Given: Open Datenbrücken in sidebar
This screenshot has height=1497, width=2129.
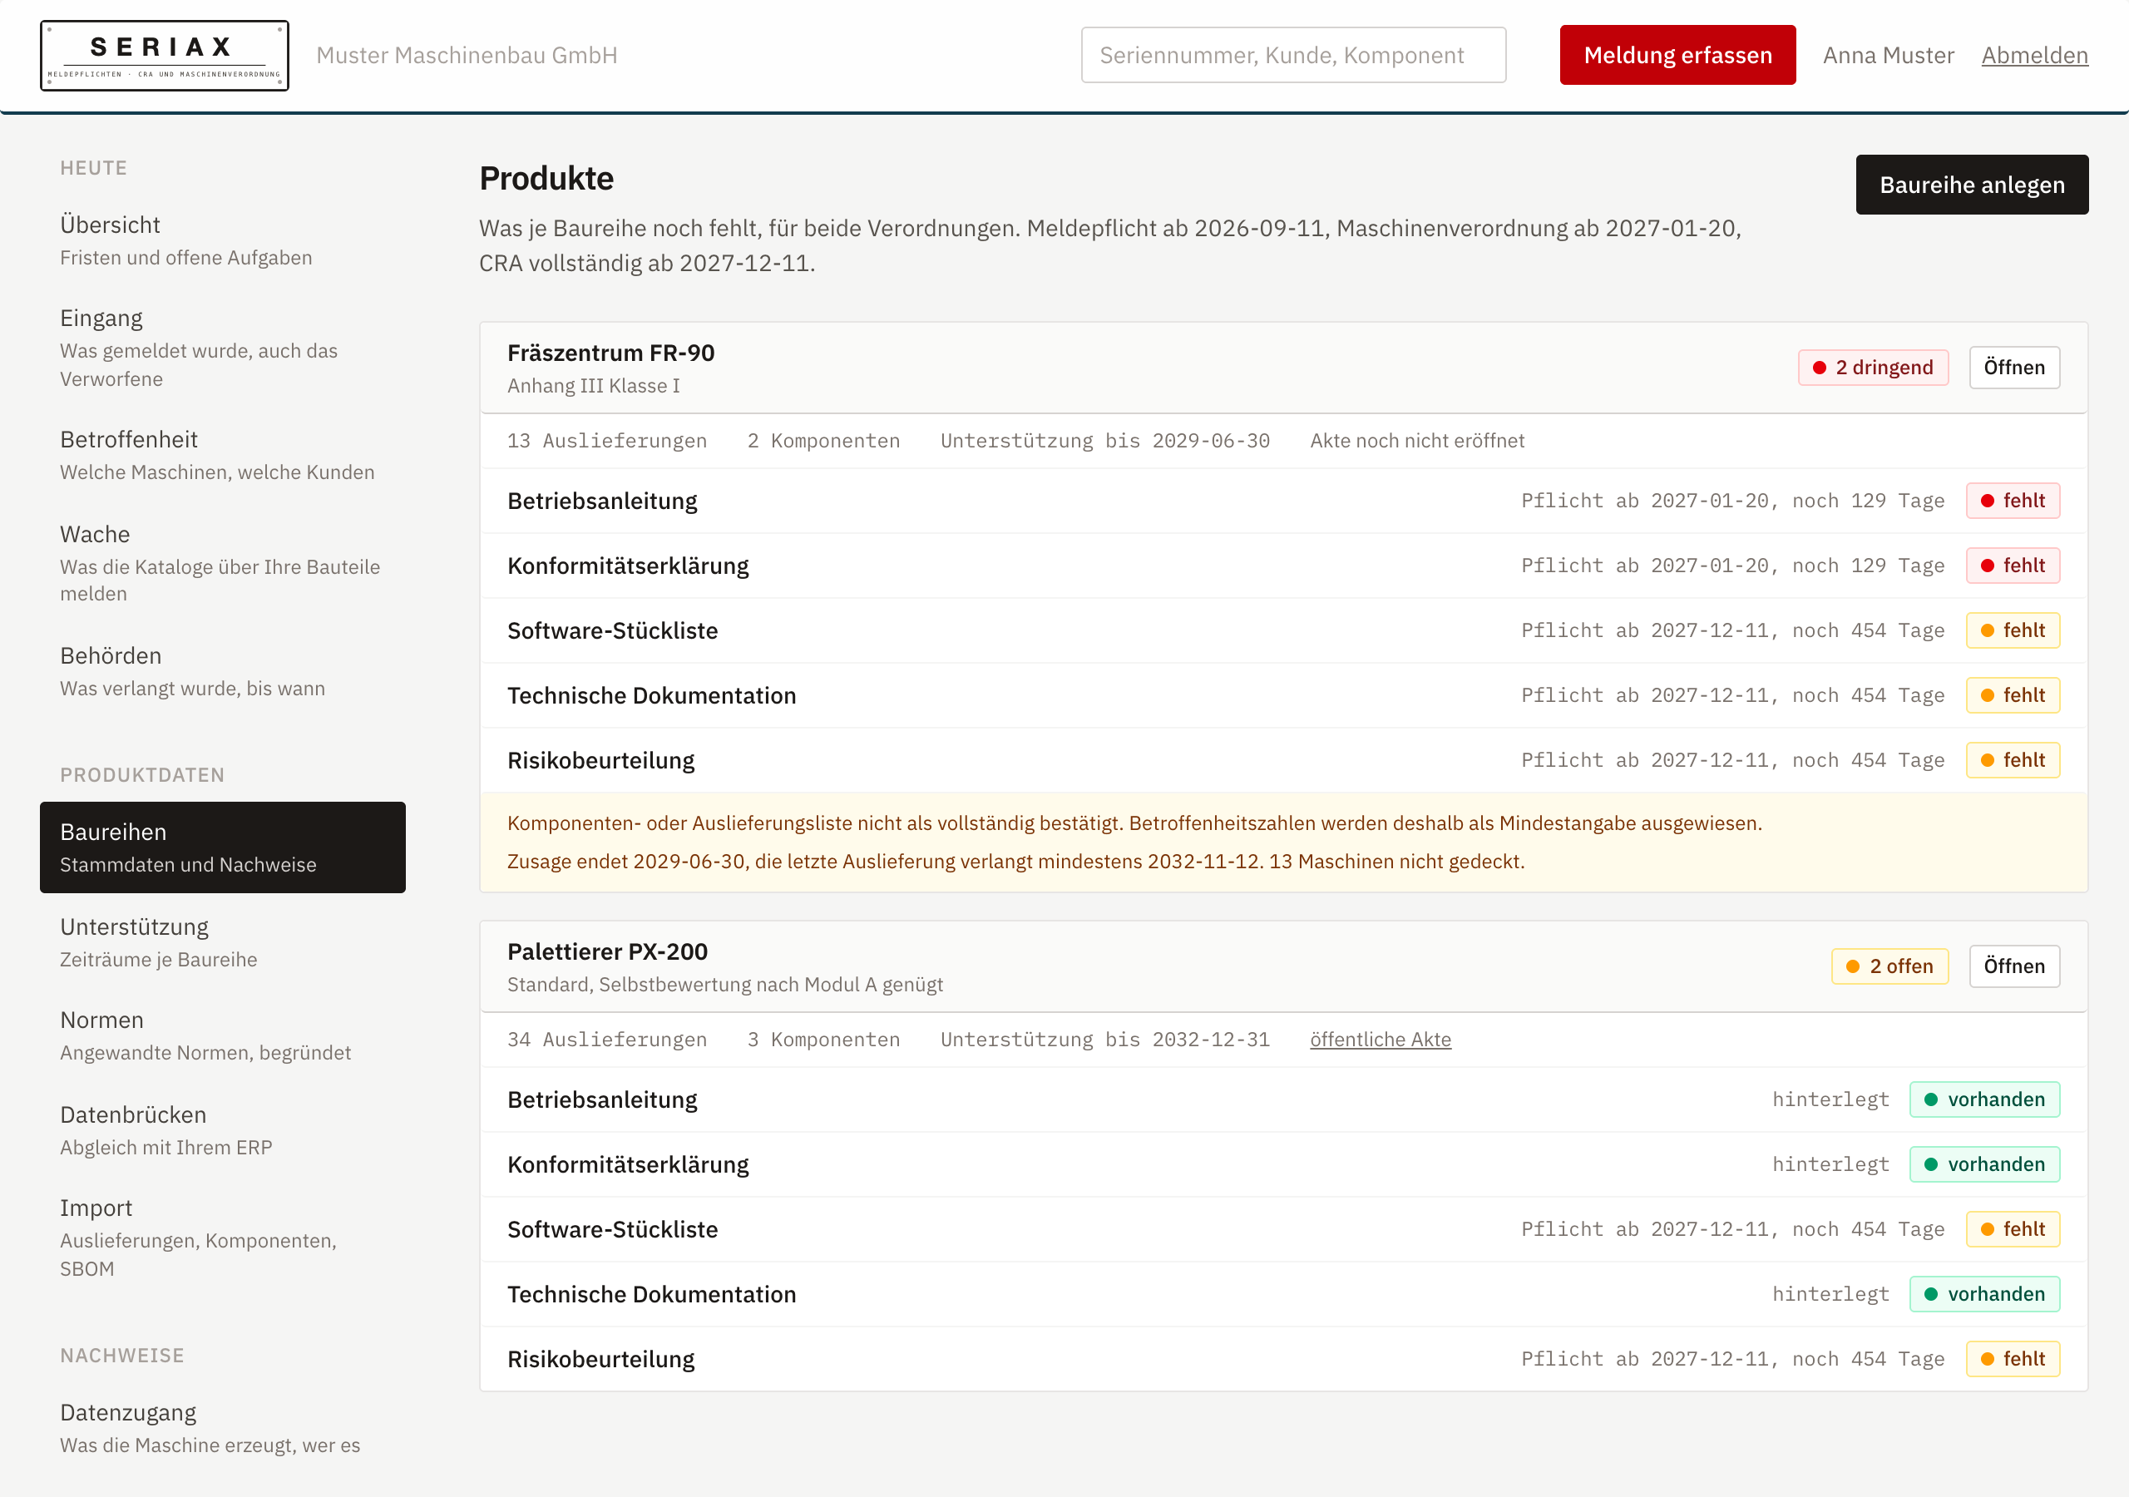Looking at the screenshot, I should 223,1129.
